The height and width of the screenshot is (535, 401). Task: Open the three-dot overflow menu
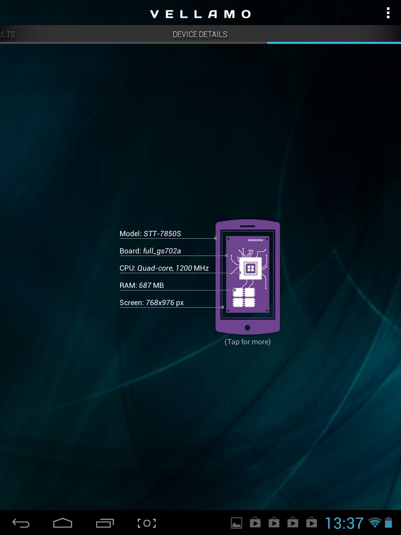click(387, 13)
